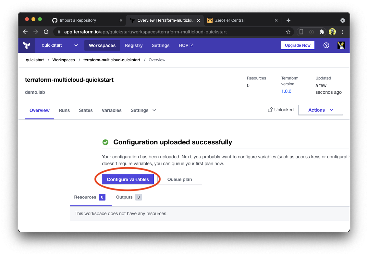
Task: Click the Unlocked padlock status
Action: (x=281, y=110)
